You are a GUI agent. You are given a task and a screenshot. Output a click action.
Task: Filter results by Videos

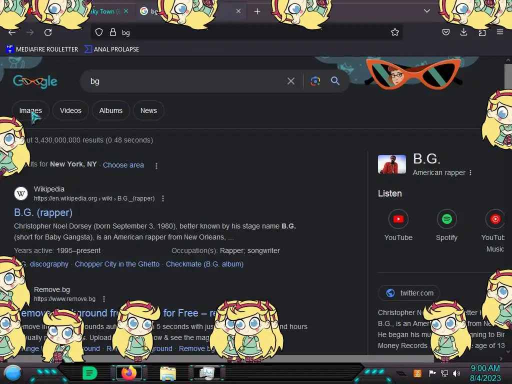(x=70, y=110)
